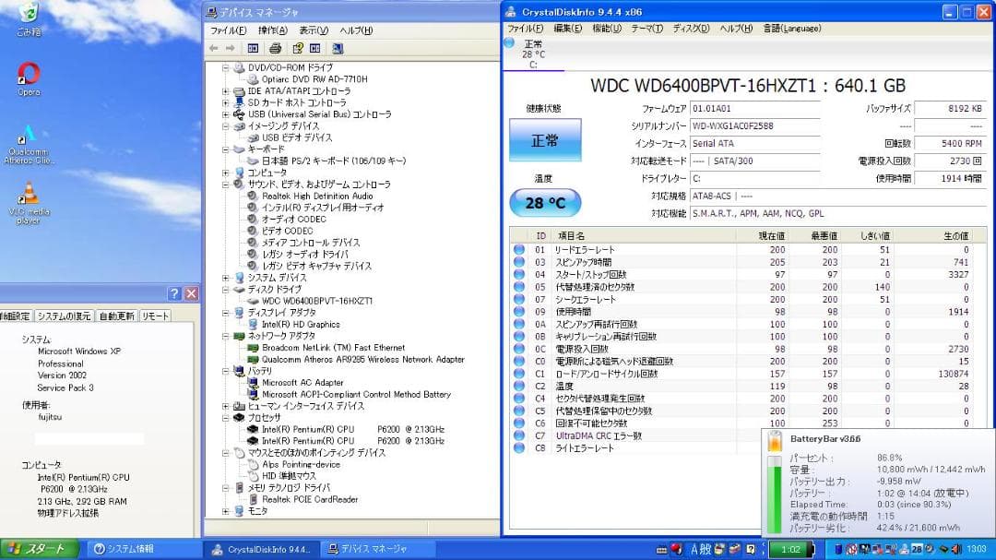Click the network card icon beside Broadcom NetLink Fast Ethernet
Image resolution: width=996 pixels, height=560 pixels.
tap(253, 348)
